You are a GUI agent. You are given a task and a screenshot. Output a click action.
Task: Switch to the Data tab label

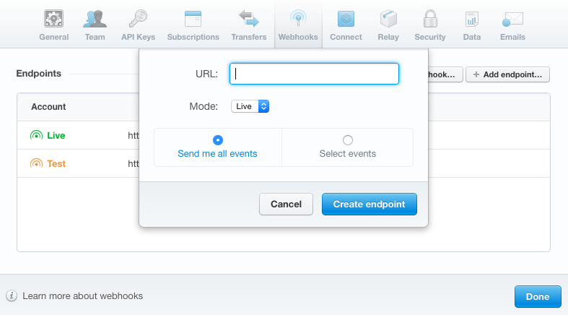[472, 37]
